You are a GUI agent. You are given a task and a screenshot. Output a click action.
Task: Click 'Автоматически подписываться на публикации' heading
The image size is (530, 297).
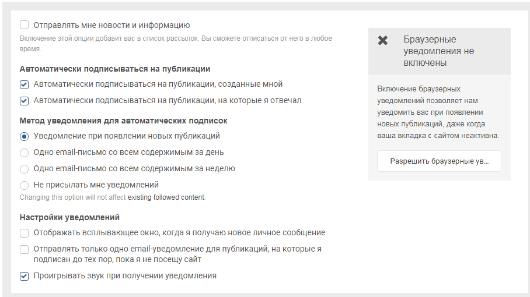[115, 69]
